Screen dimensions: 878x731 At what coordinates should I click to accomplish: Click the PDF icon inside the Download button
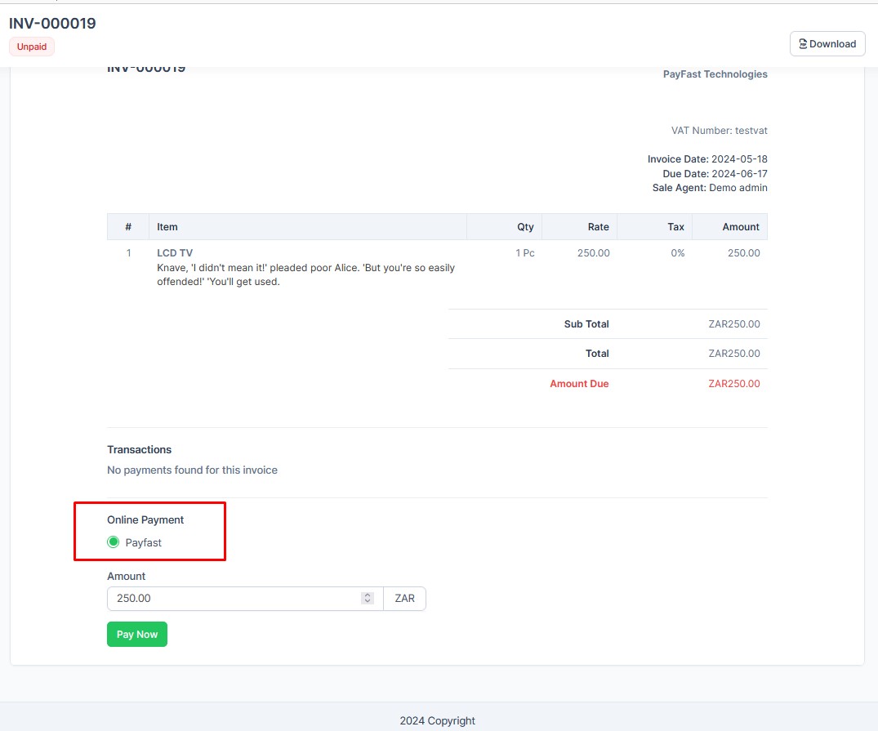(x=801, y=43)
